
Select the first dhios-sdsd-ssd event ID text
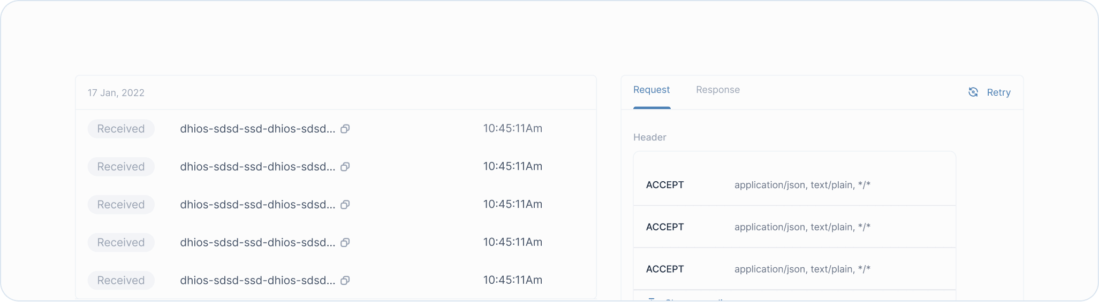click(x=257, y=129)
